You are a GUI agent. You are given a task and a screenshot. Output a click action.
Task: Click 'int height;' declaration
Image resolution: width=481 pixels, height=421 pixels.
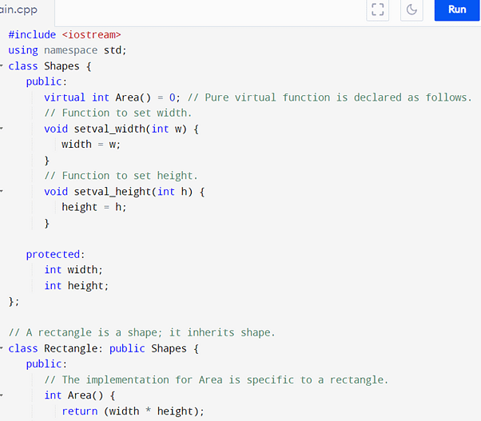point(77,286)
